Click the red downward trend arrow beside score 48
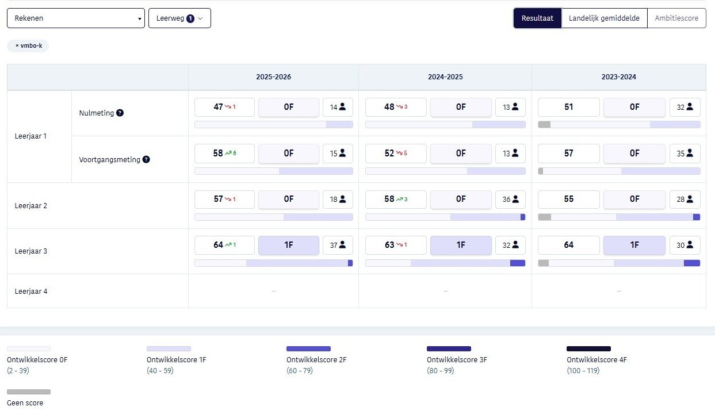 tap(399, 106)
